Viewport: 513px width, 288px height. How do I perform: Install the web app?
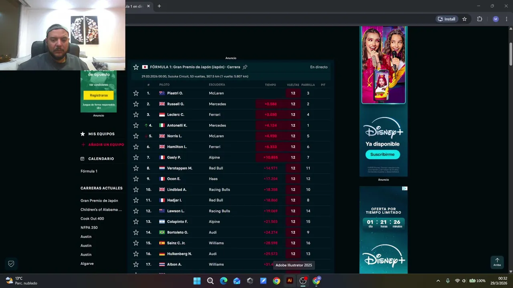click(447, 19)
